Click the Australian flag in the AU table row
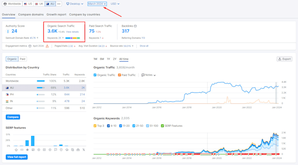This screenshot has width=298, height=165. pyautogui.click(x=7, y=88)
